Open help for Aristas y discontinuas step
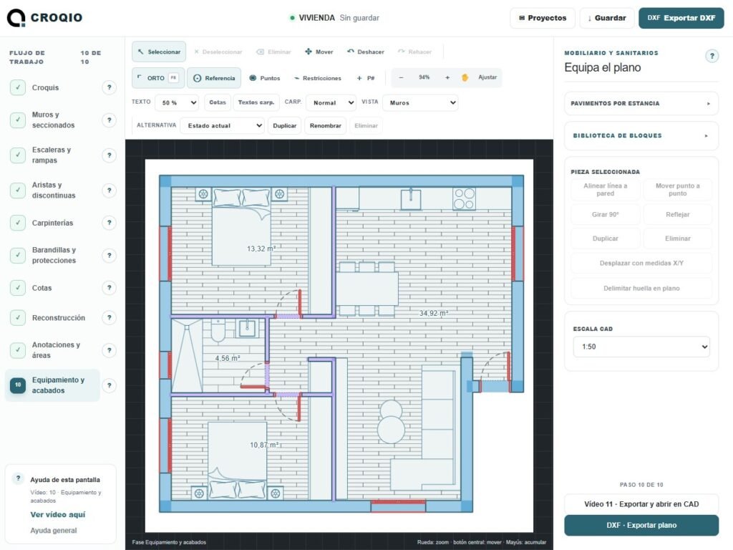 [109, 190]
